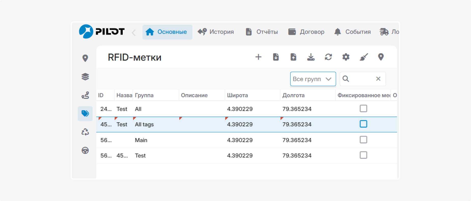This screenshot has width=471, height=201.
Task: Click latitude 4.390229 in the Main row
Action: click(x=240, y=140)
